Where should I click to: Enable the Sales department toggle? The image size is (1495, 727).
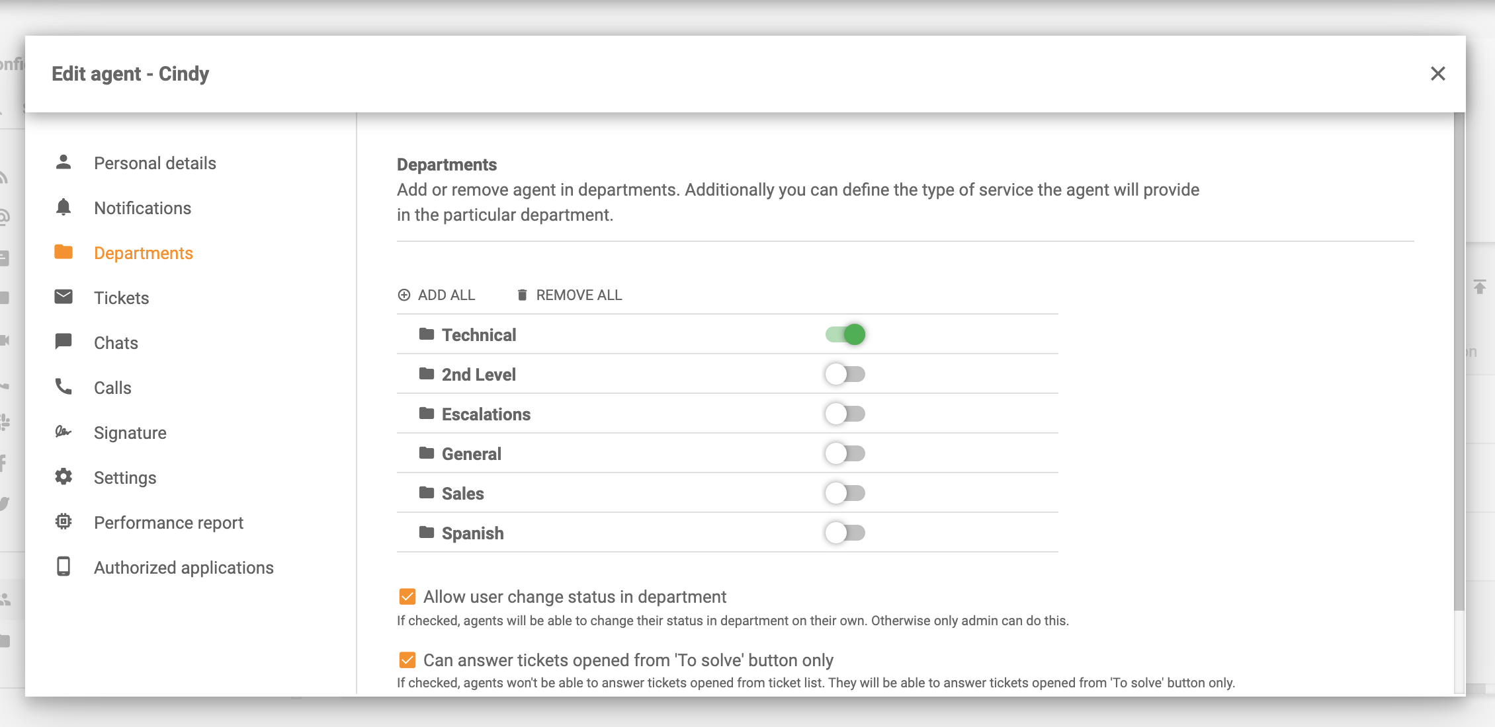pyautogui.click(x=845, y=492)
